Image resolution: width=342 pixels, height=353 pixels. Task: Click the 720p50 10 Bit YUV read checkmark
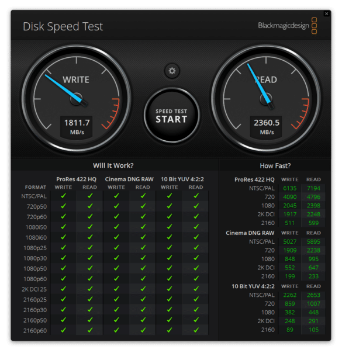196,206
